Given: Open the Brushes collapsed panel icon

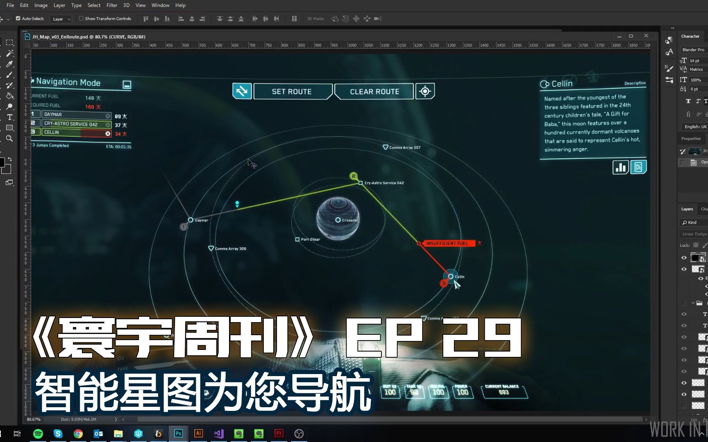Looking at the screenshot, I should coord(669,68).
